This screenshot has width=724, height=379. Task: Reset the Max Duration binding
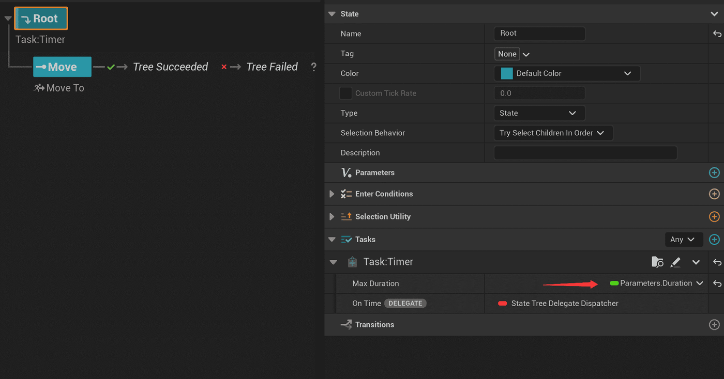pos(717,283)
